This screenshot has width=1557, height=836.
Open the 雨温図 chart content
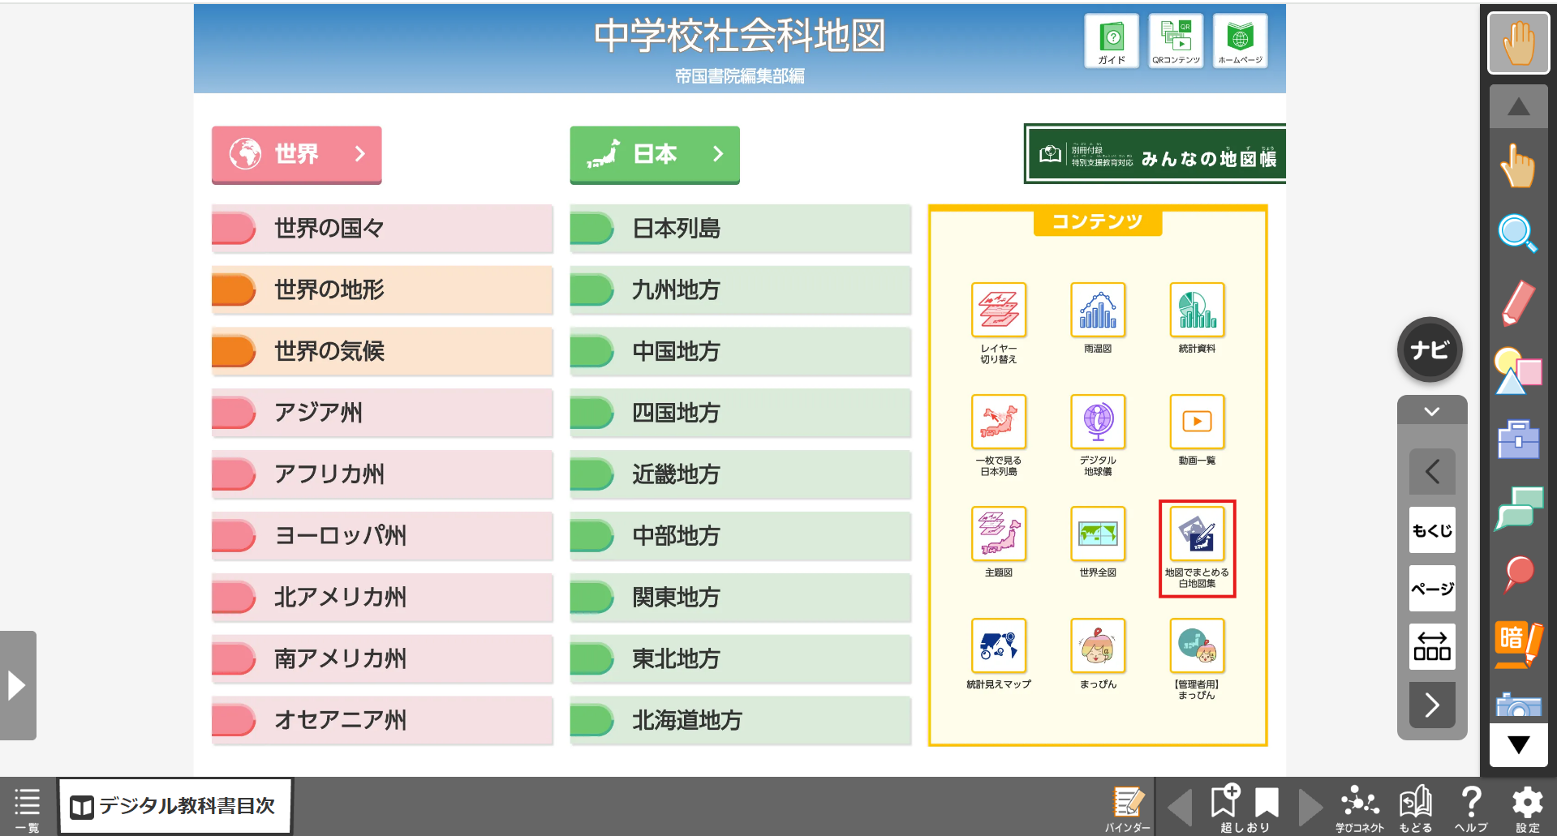1097,311
